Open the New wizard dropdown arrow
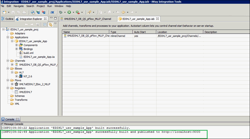Image resolution: width=250 pixels, height=139 pixels. (x=9, y=12)
